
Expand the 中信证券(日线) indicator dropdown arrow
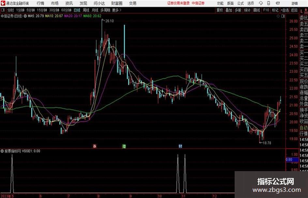pyautogui.click(x=25, y=16)
